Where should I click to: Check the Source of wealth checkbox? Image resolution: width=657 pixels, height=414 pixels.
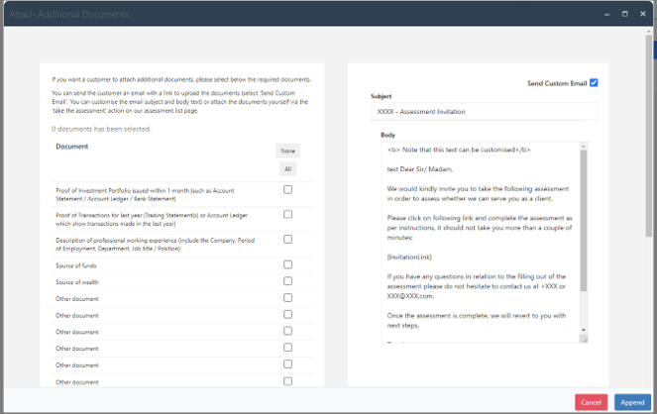[x=287, y=281]
